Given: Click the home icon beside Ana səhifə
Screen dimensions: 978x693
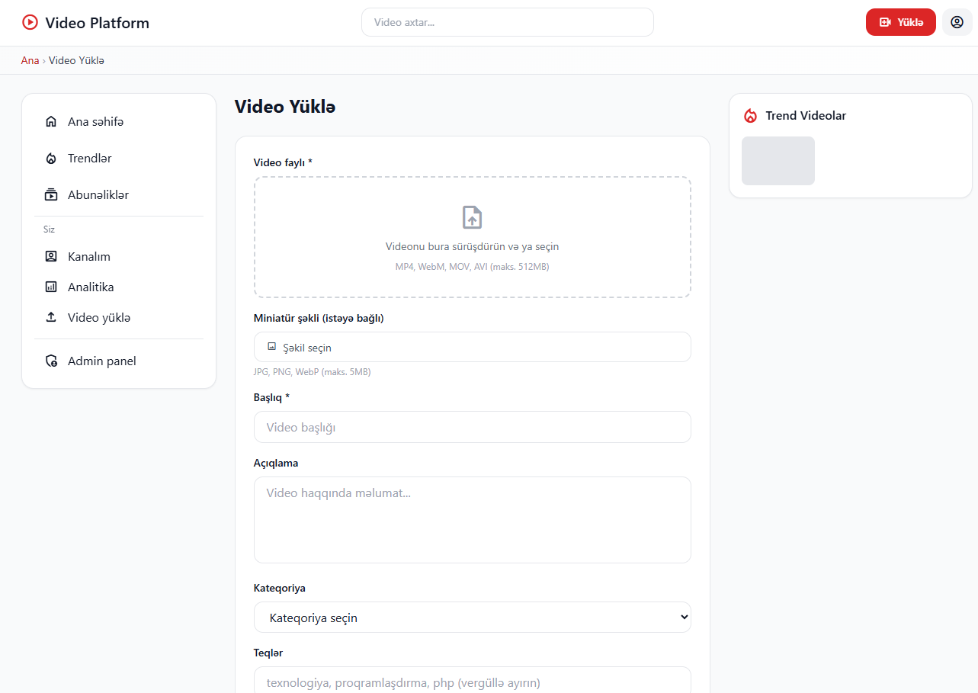Looking at the screenshot, I should coord(51,122).
